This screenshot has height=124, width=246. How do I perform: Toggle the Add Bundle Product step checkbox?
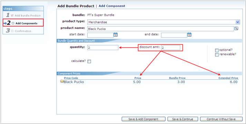pos(12,15)
